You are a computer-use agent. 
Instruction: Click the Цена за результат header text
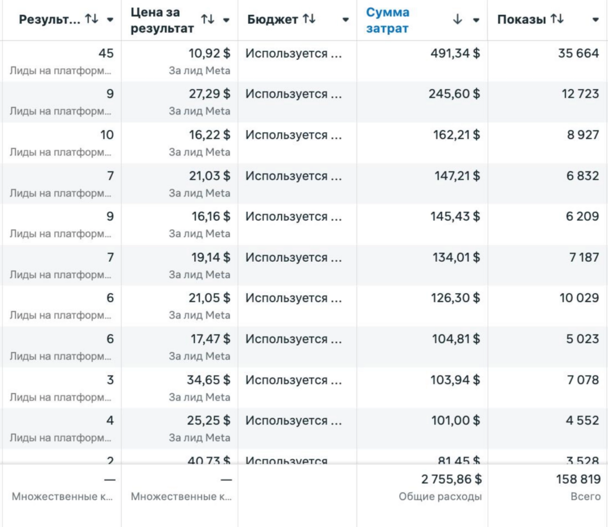[162, 20]
